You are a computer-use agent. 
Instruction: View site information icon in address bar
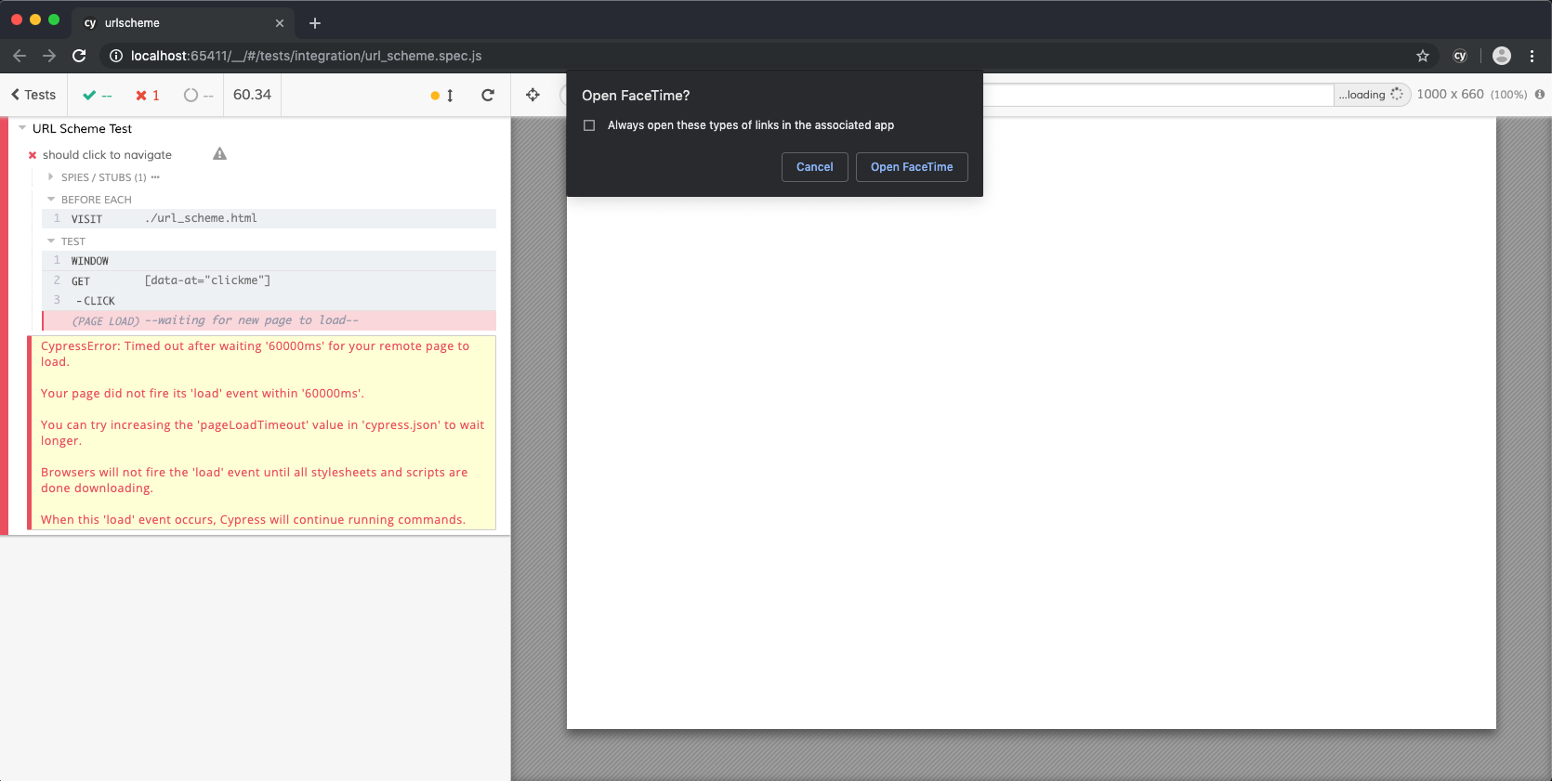click(116, 56)
